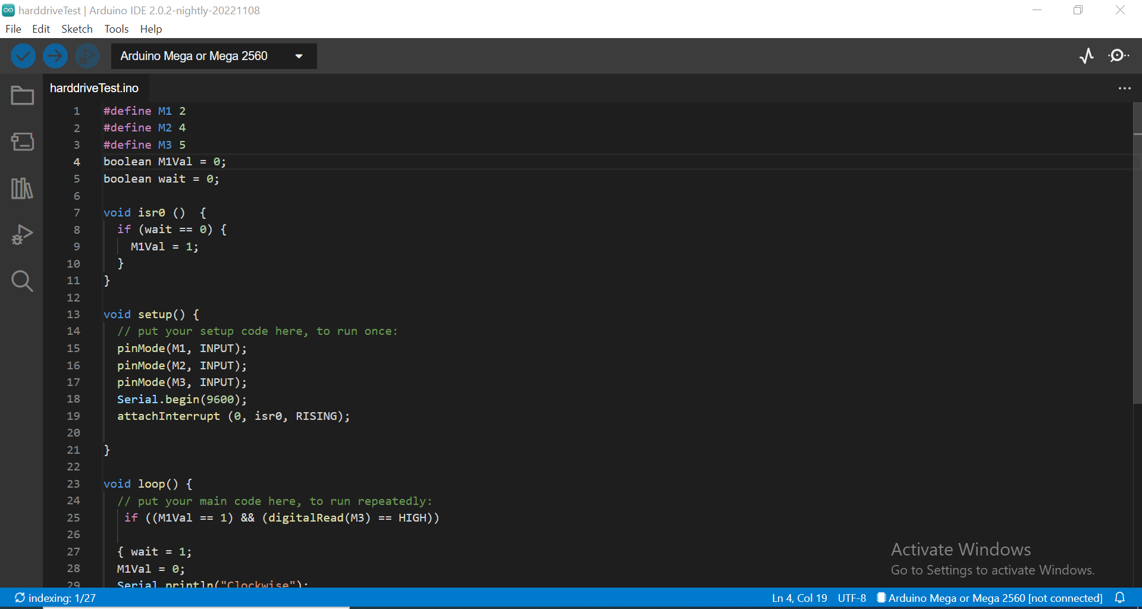Minimize the Arduino IDE window

[x=1037, y=10]
